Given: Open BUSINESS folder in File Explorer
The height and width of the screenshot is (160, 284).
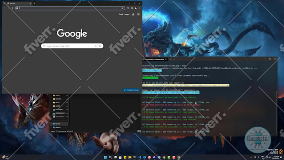Looking at the screenshot, I should [58, 99].
